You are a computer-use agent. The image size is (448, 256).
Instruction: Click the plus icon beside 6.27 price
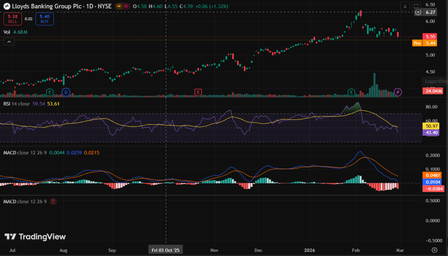pyautogui.click(x=418, y=12)
